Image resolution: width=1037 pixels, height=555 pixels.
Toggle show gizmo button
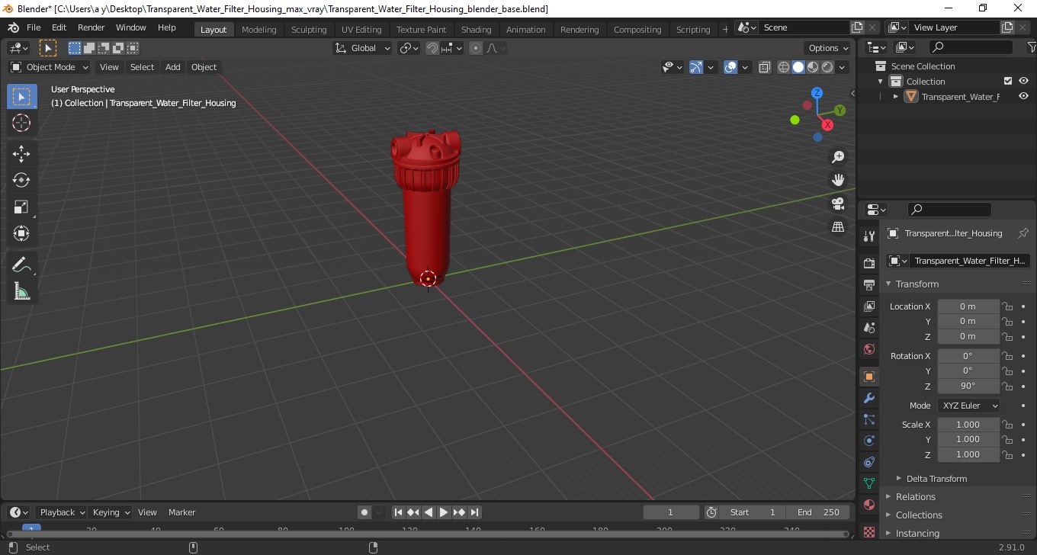(x=696, y=67)
